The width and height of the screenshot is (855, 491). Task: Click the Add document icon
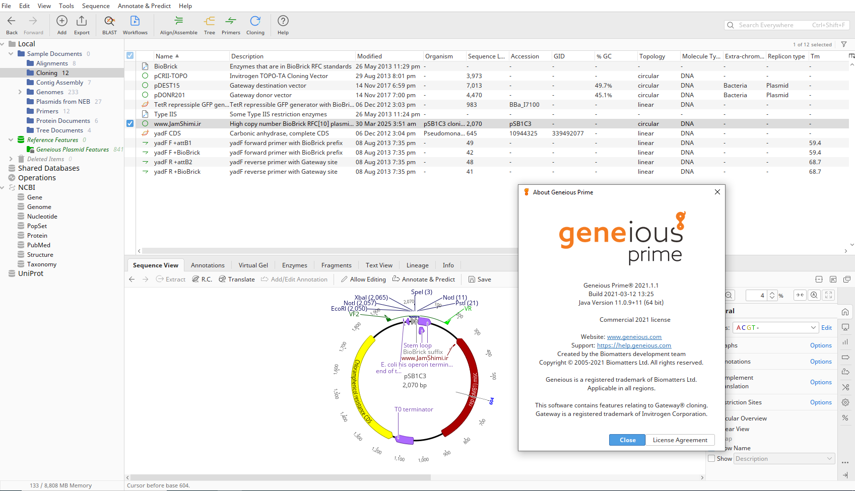coord(62,25)
